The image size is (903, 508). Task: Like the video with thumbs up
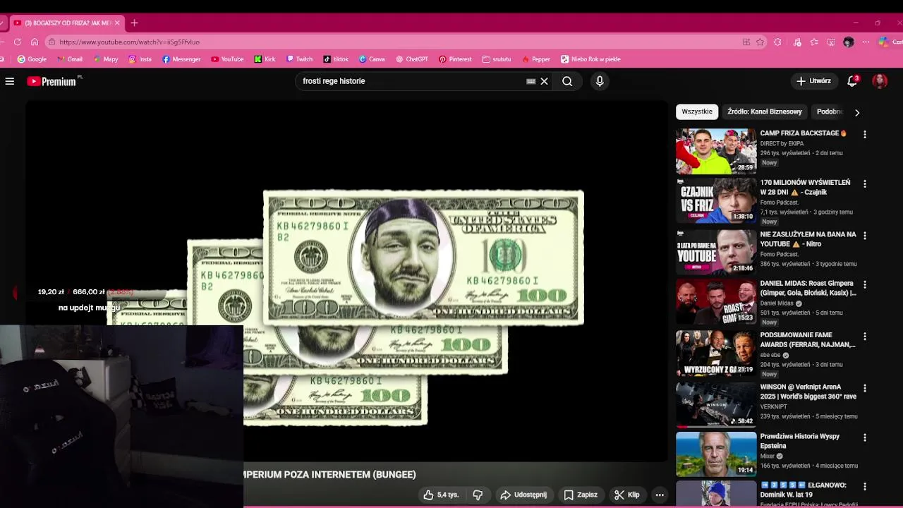click(x=441, y=495)
